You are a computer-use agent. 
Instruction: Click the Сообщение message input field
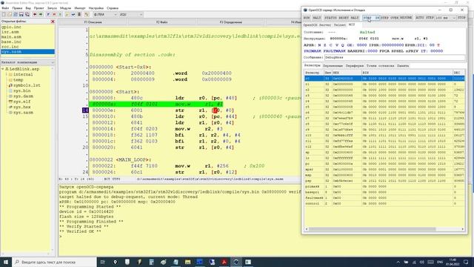[395, 57]
